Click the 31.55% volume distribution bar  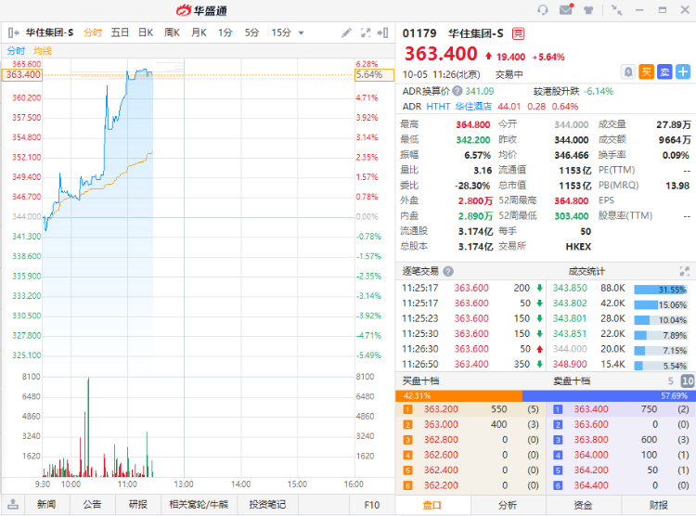coord(661,290)
